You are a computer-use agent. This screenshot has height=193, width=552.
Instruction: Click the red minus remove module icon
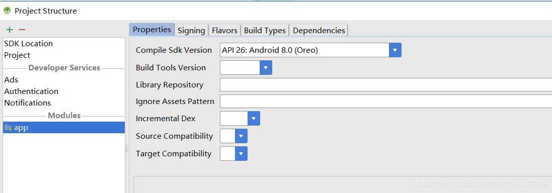(22, 30)
